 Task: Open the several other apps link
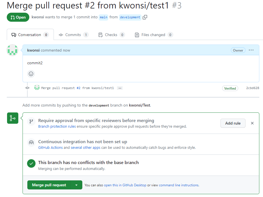[x=85, y=148]
